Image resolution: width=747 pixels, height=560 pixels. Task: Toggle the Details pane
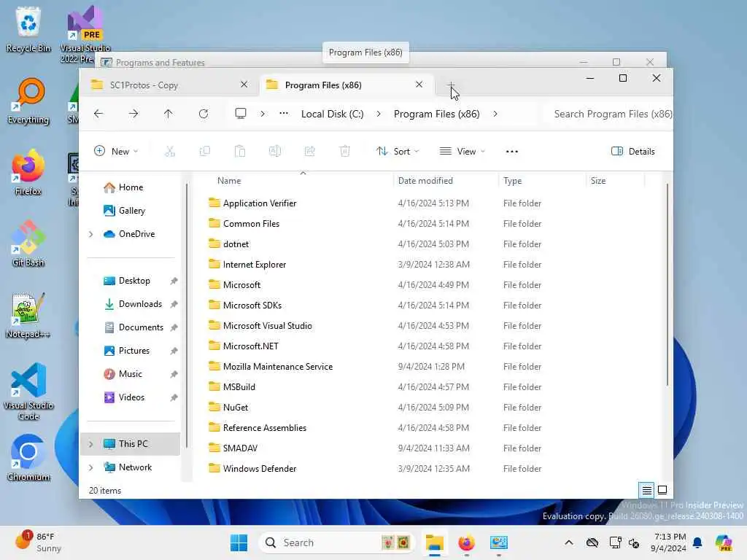632,152
